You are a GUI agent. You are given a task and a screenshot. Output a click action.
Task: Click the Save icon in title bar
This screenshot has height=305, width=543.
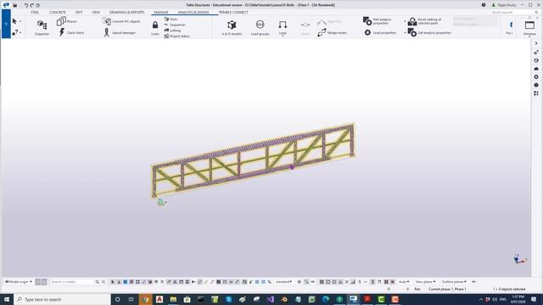(15, 5)
